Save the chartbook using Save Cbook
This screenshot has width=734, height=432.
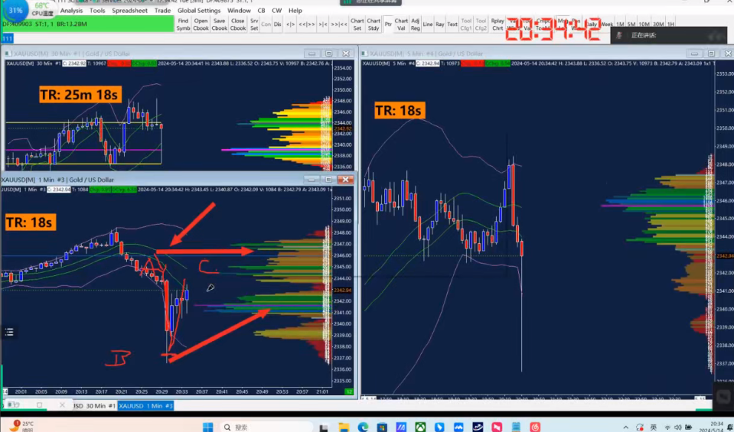tap(220, 24)
